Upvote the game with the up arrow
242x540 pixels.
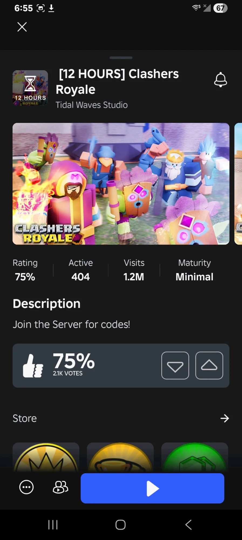point(209,365)
